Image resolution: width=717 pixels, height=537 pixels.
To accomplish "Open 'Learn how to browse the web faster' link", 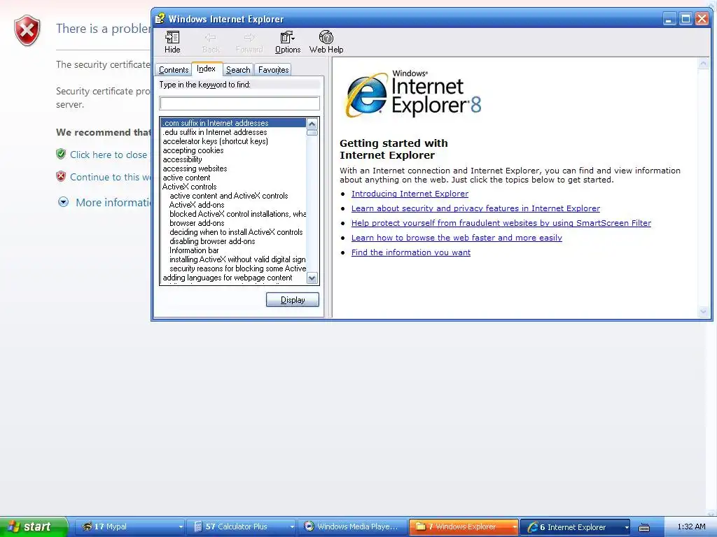I will point(457,238).
